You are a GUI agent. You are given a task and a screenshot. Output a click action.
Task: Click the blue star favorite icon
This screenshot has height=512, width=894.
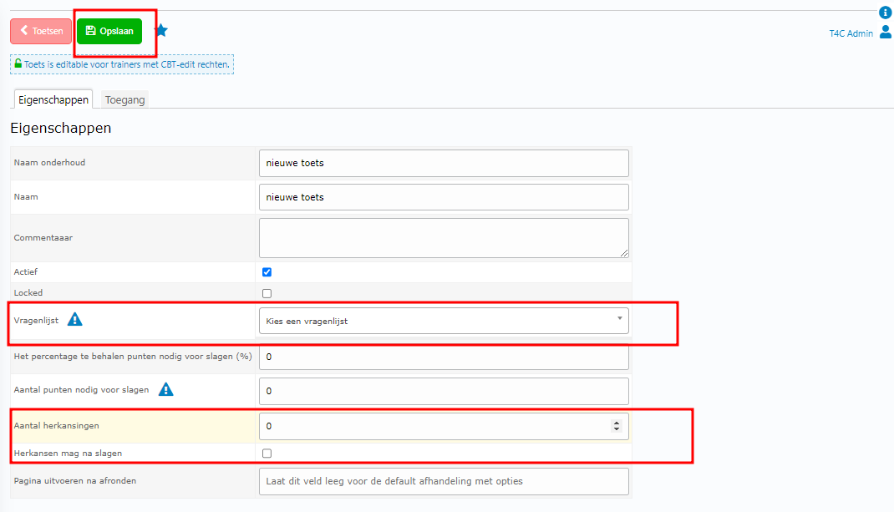click(161, 31)
